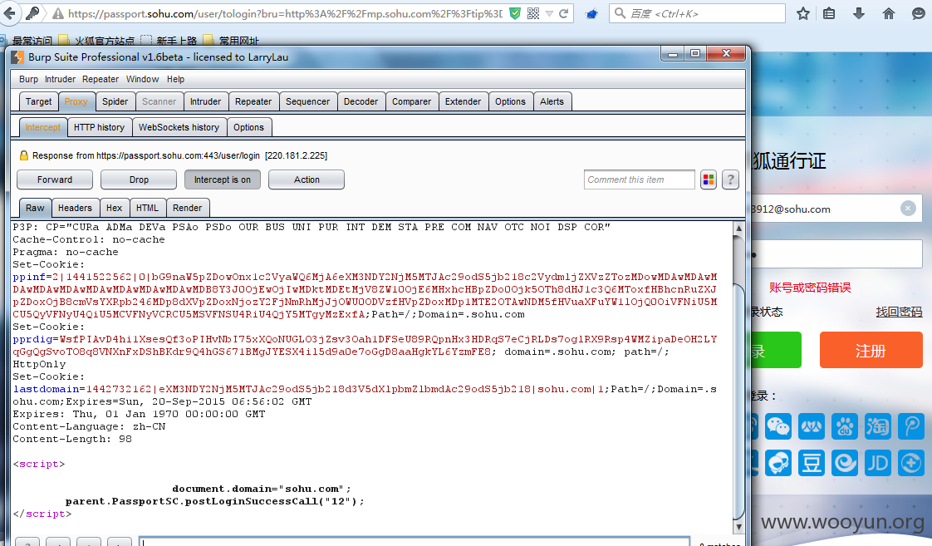Viewport: 932px width, 546px height.
Task: Open the Alerts tab
Action: (552, 101)
